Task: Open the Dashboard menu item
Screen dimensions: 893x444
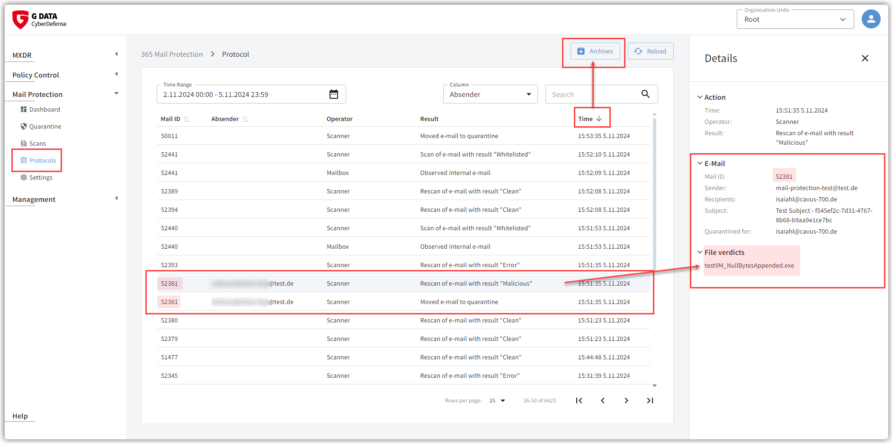Action: (x=40, y=109)
